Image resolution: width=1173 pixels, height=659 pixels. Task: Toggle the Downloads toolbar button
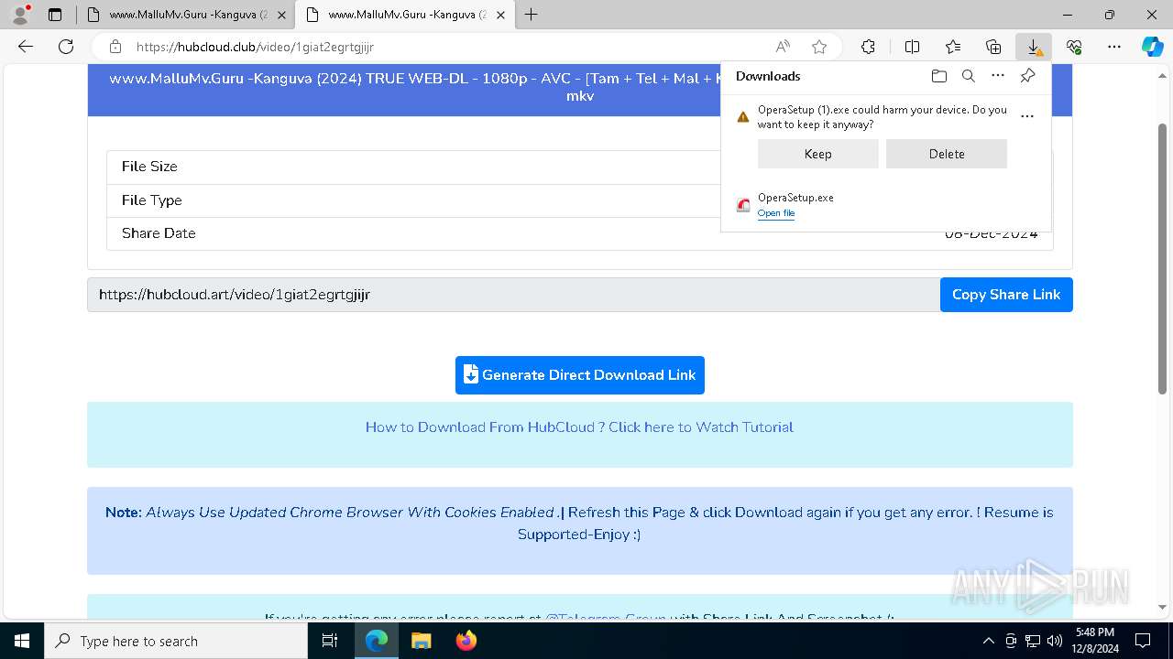(x=1034, y=47)
